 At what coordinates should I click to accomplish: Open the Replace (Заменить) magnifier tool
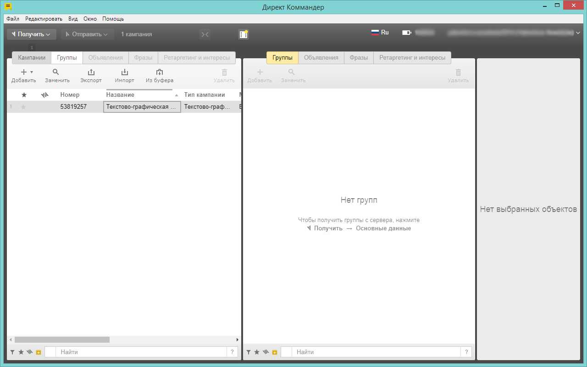coord(56,72)
